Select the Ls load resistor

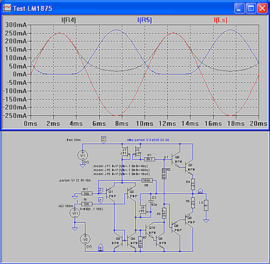click(206, 205)
